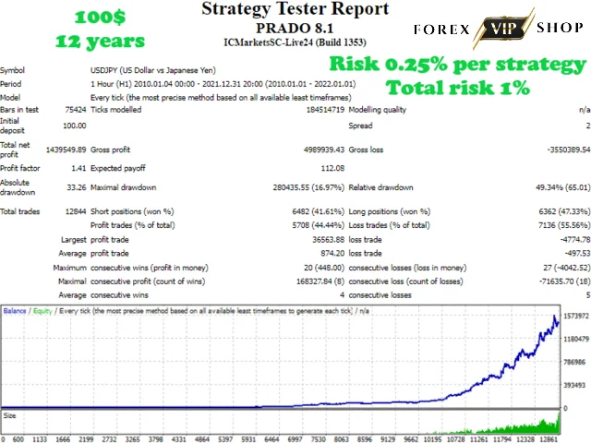The image size is (591, 443).
Task: Click Gross loss value -3550389.54
Action: [569, 150]
